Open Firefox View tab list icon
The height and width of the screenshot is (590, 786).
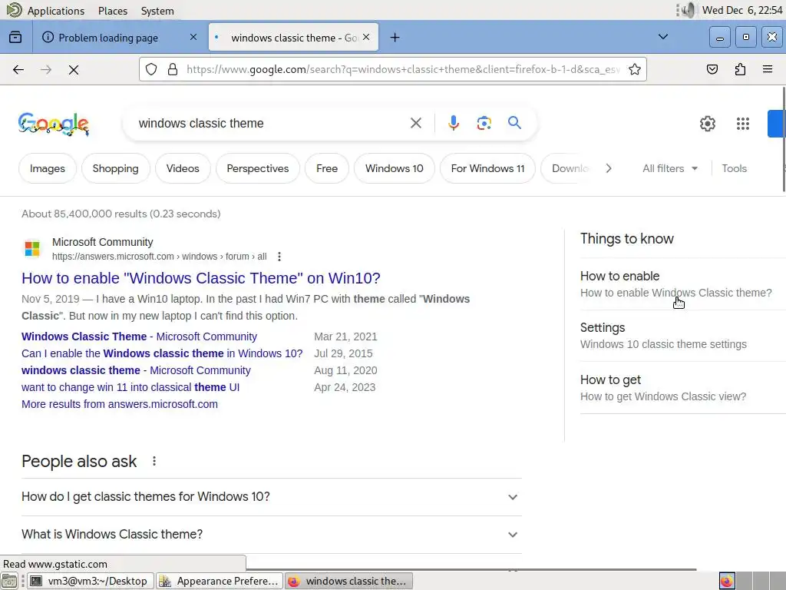coord(15,38)
